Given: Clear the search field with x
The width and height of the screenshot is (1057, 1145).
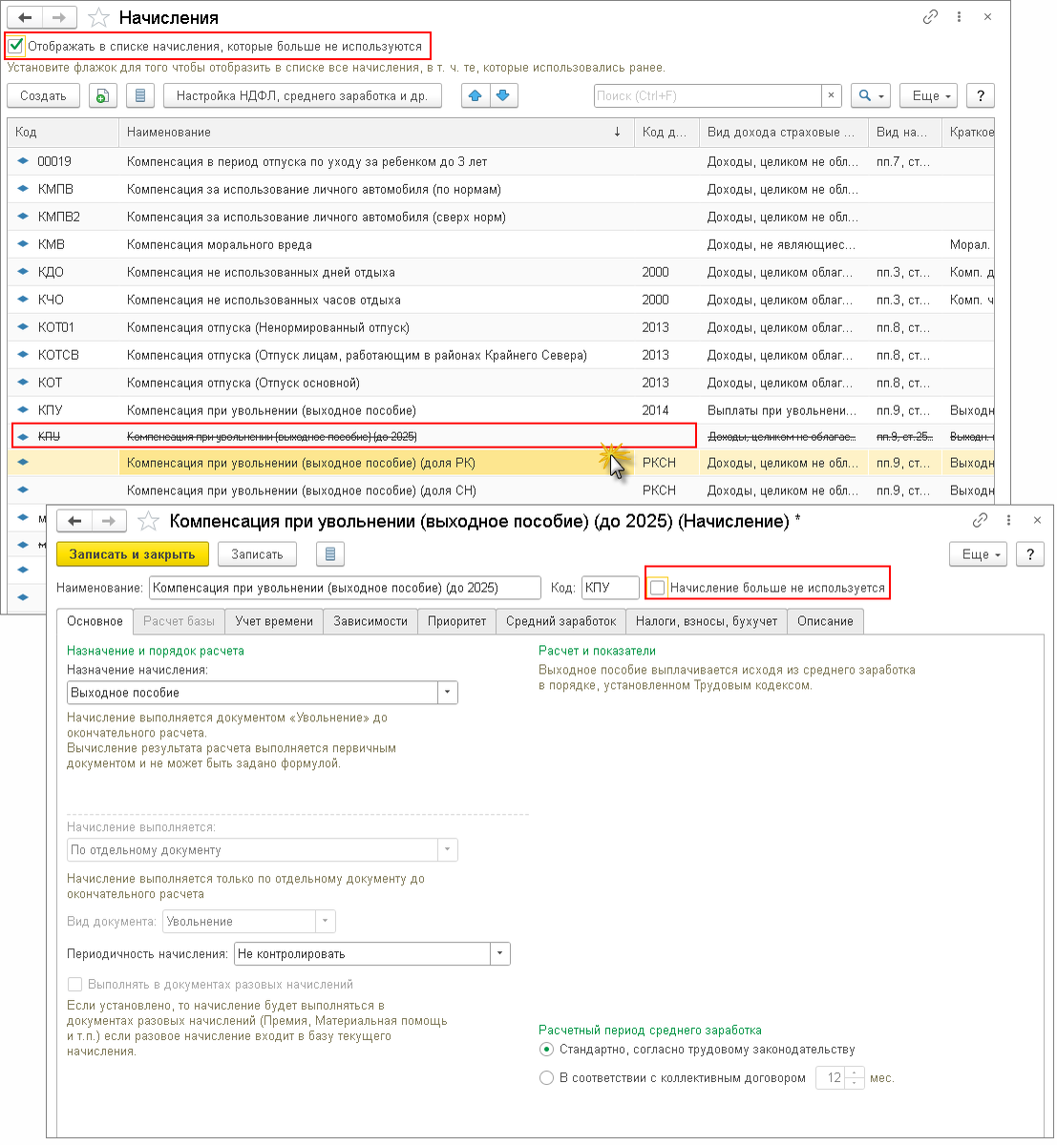Looking at the screenshot, I should 832,95.
